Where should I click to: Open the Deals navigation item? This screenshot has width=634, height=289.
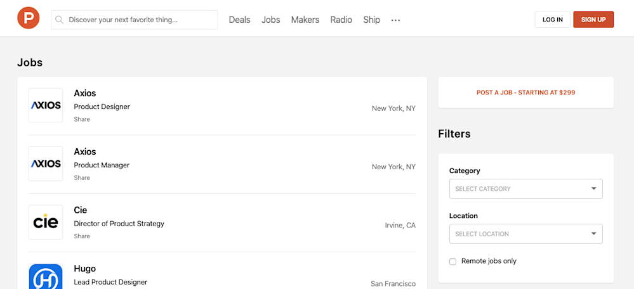click(239, 20)
